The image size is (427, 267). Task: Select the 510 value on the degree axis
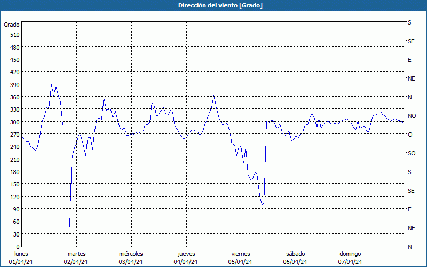(15, 35)
